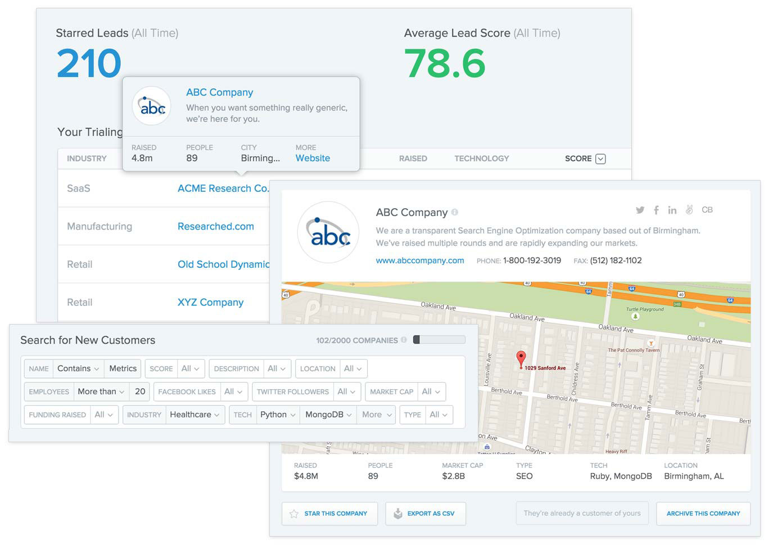Viewport: 773px width, 553px height.
Task: Expand the Employees More than dropdown
Action: coord(101,392)
